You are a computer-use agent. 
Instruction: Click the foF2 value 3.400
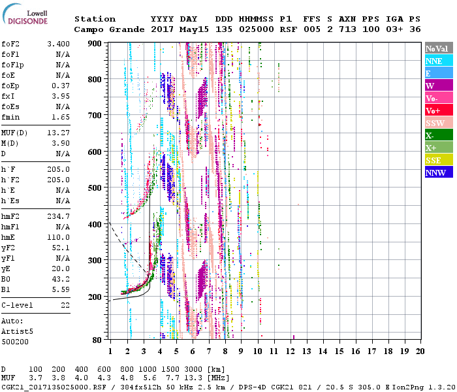click(57, 45)
